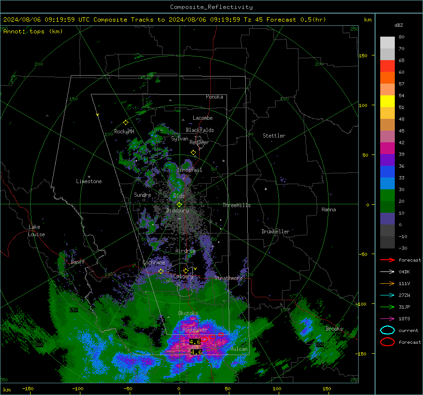Click the Innisfail city label
Image resolution: width=423 pixels, height=395 pixels.
click(x=189, y=170)
